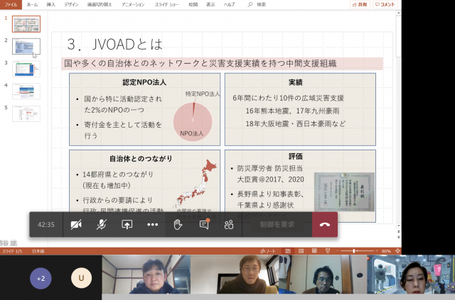
Task: Click the 認定NPO法人 box heading
Action: pyautogui.click(x=144, y=82)
